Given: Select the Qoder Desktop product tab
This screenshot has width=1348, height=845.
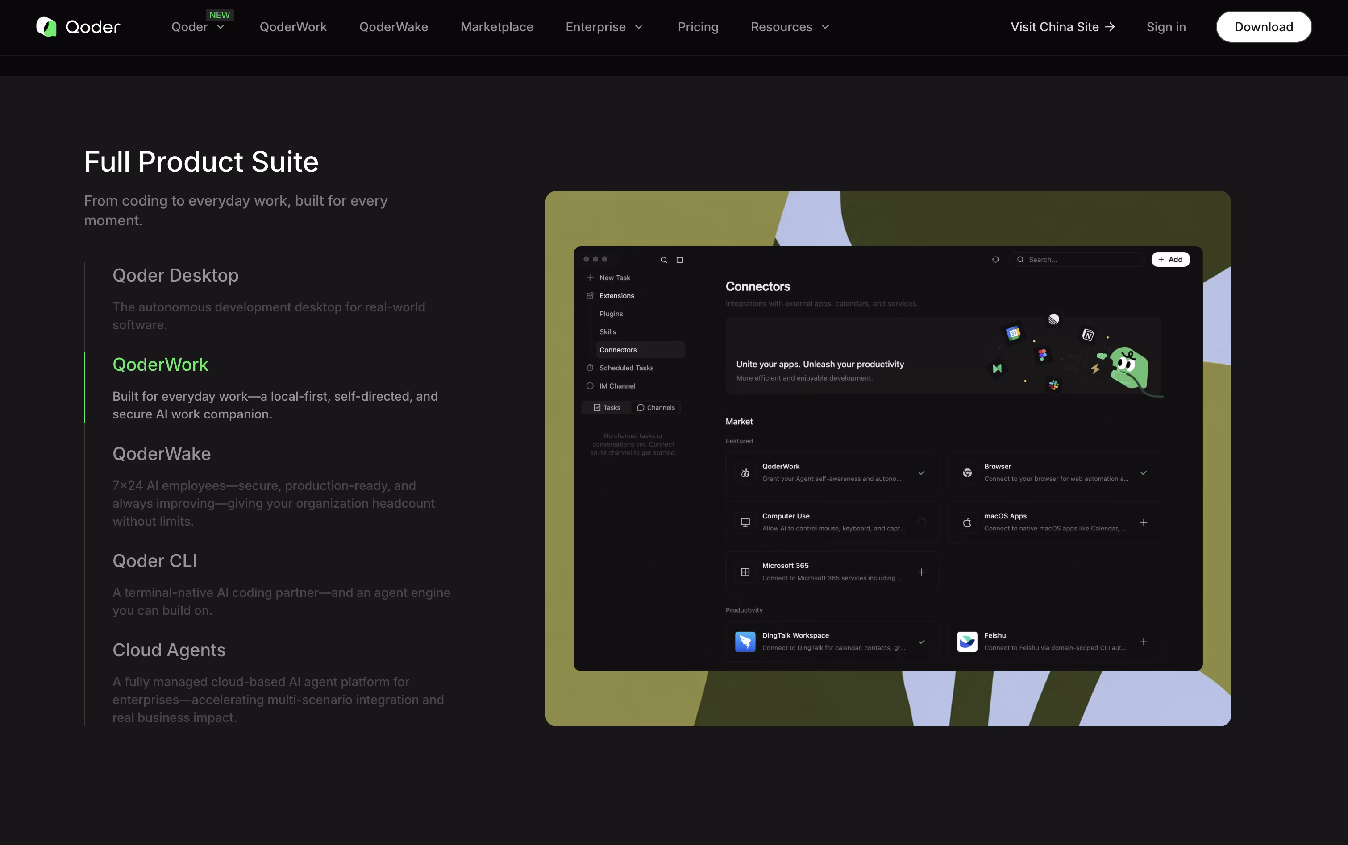Looking at the screenshot, I should point(175,275).
